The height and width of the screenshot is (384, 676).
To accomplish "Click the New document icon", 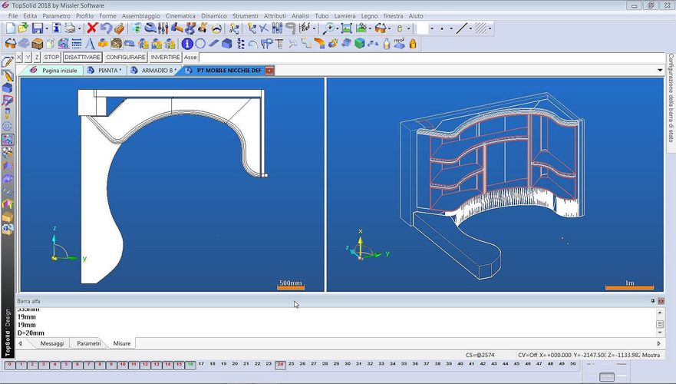I will pyautogui.click(x=10, y=28).
